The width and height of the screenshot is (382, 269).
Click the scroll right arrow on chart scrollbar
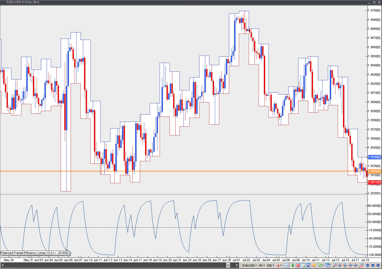[237, 265]
